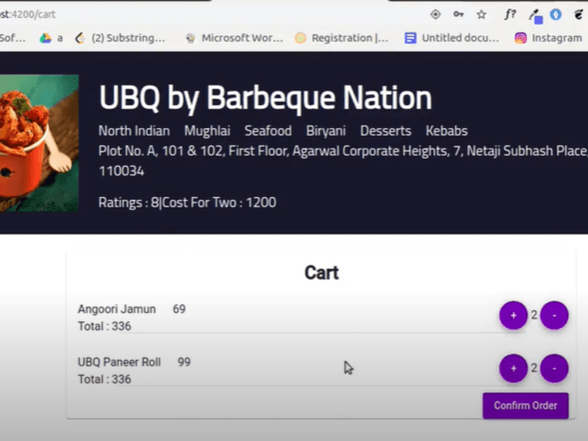Click the 'UBQ by Barbeque Nation' heading

[265, 98]
